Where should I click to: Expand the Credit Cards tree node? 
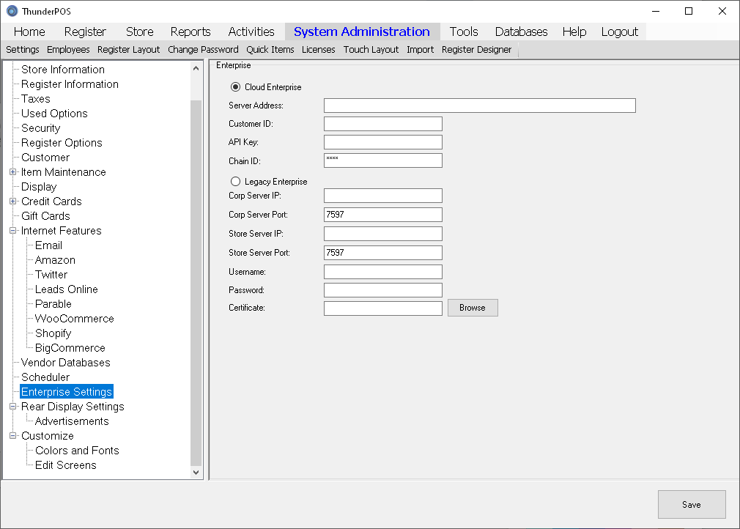pos(13,201)
